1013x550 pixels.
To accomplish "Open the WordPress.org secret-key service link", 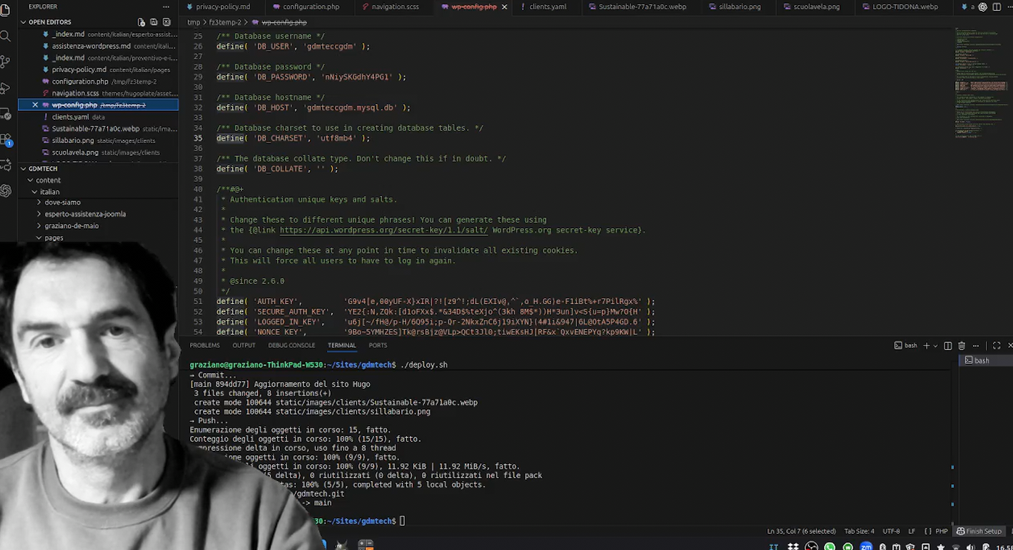I will pos(383,230).
